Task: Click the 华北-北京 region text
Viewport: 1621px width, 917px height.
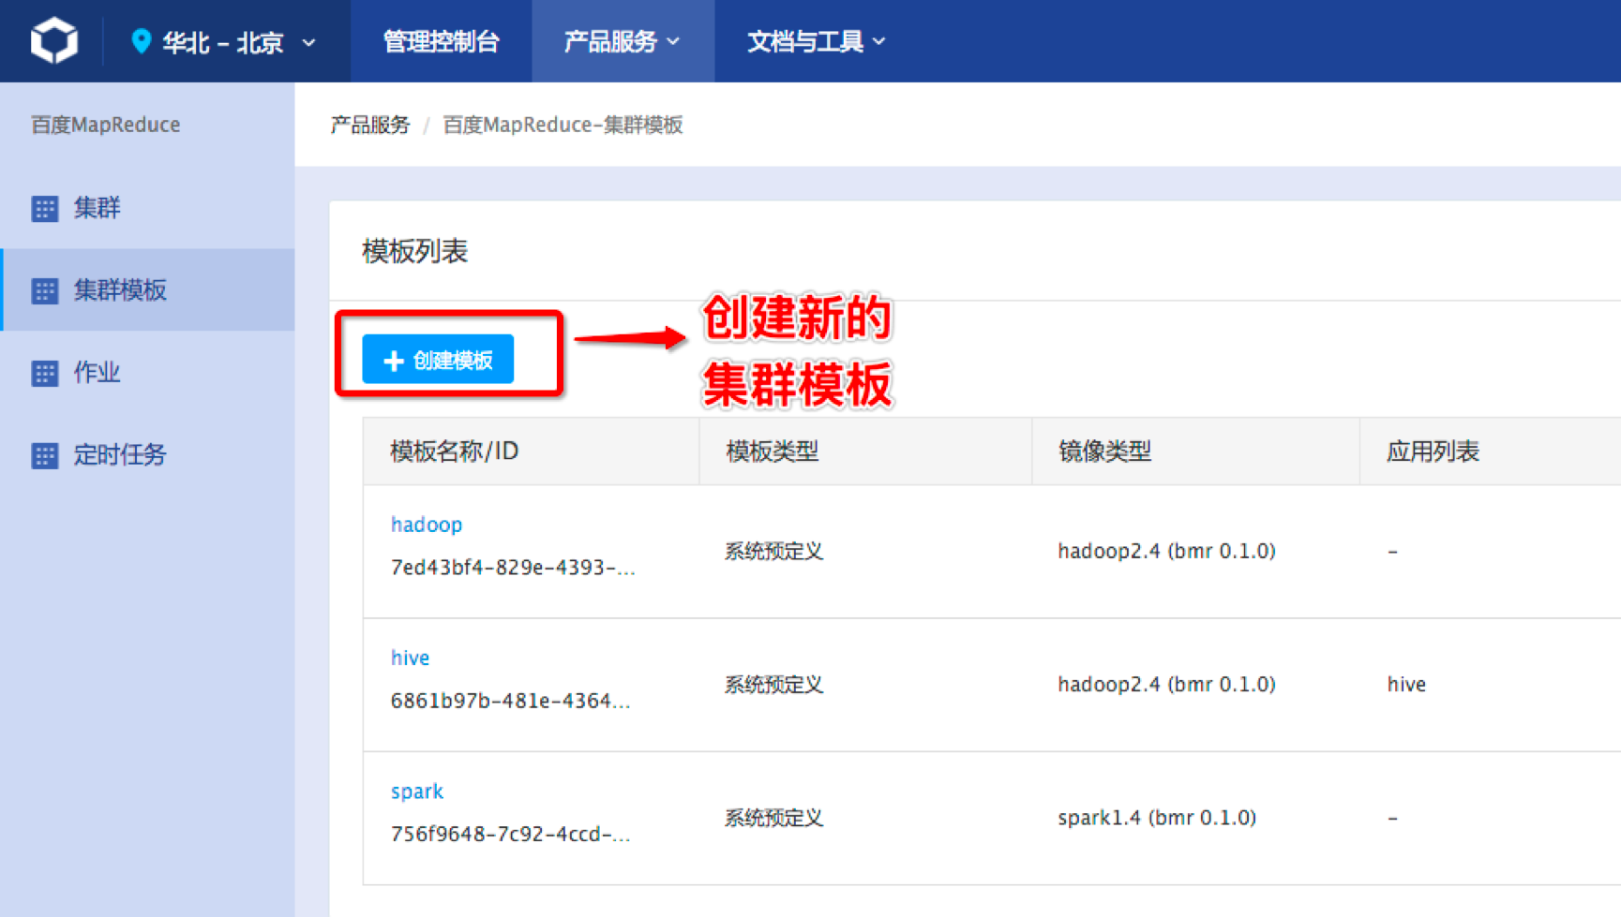Action: (223, 42)
